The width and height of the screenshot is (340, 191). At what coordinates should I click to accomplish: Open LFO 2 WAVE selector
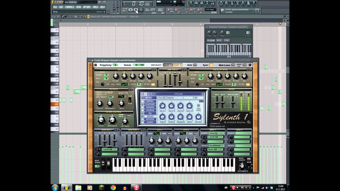coord(183,133)
